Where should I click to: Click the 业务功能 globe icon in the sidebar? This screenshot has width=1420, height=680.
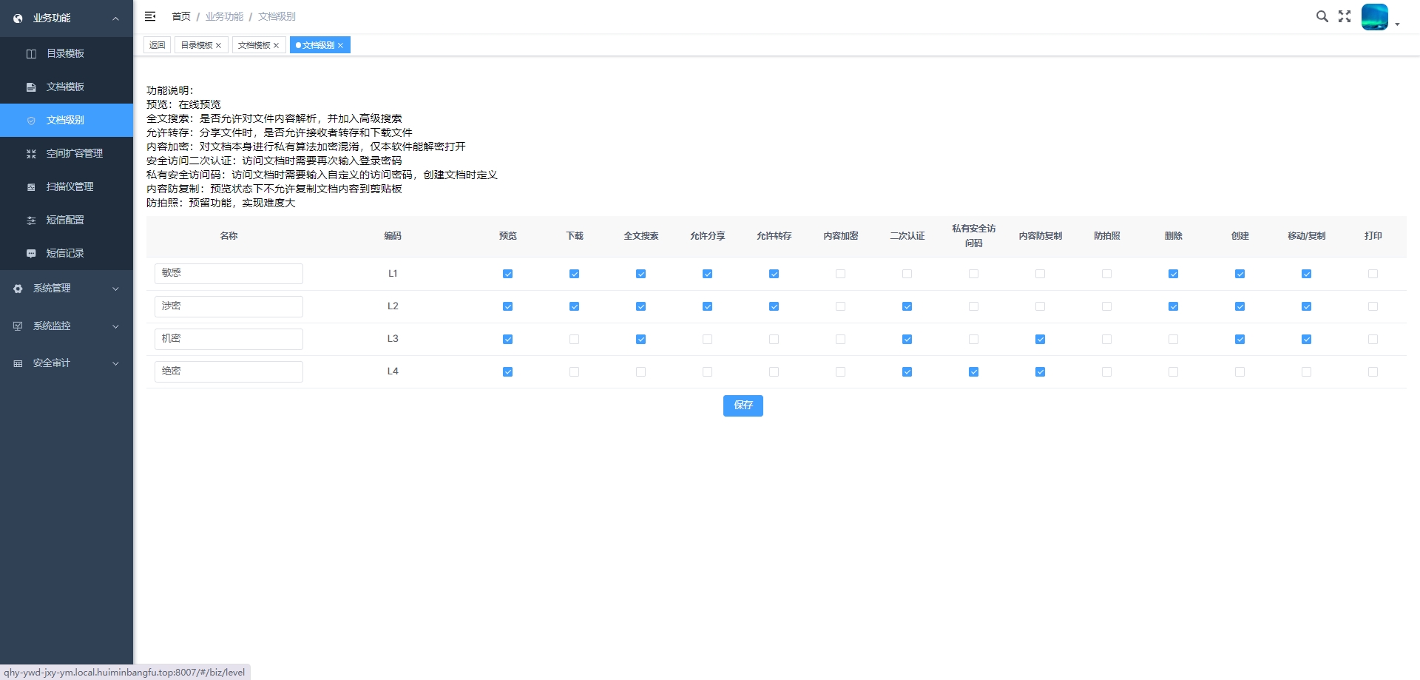point(18,18)
